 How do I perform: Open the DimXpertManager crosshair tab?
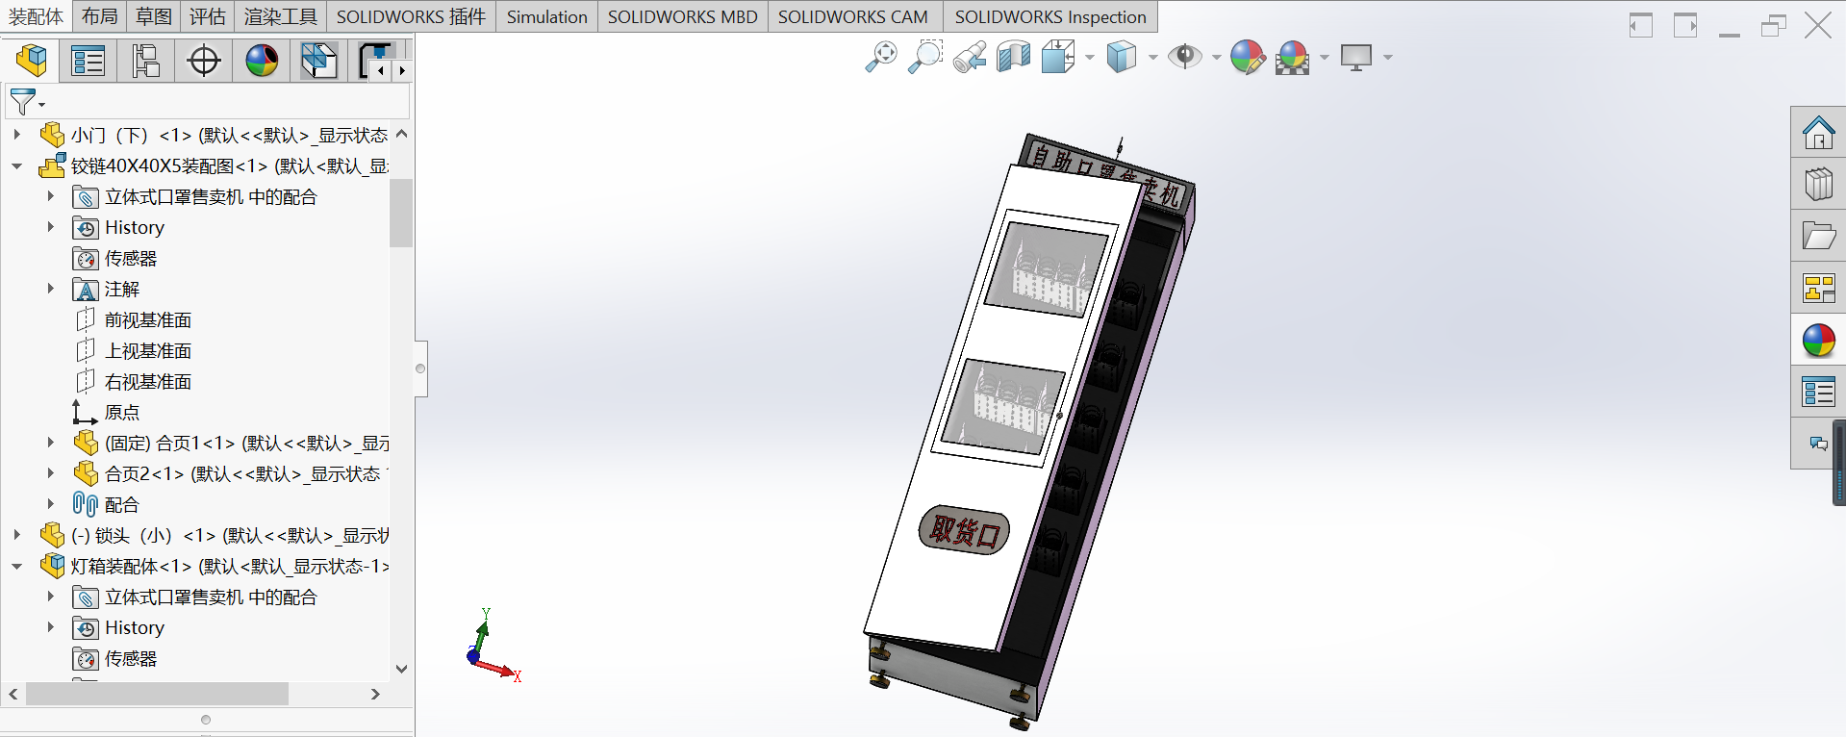204,61
